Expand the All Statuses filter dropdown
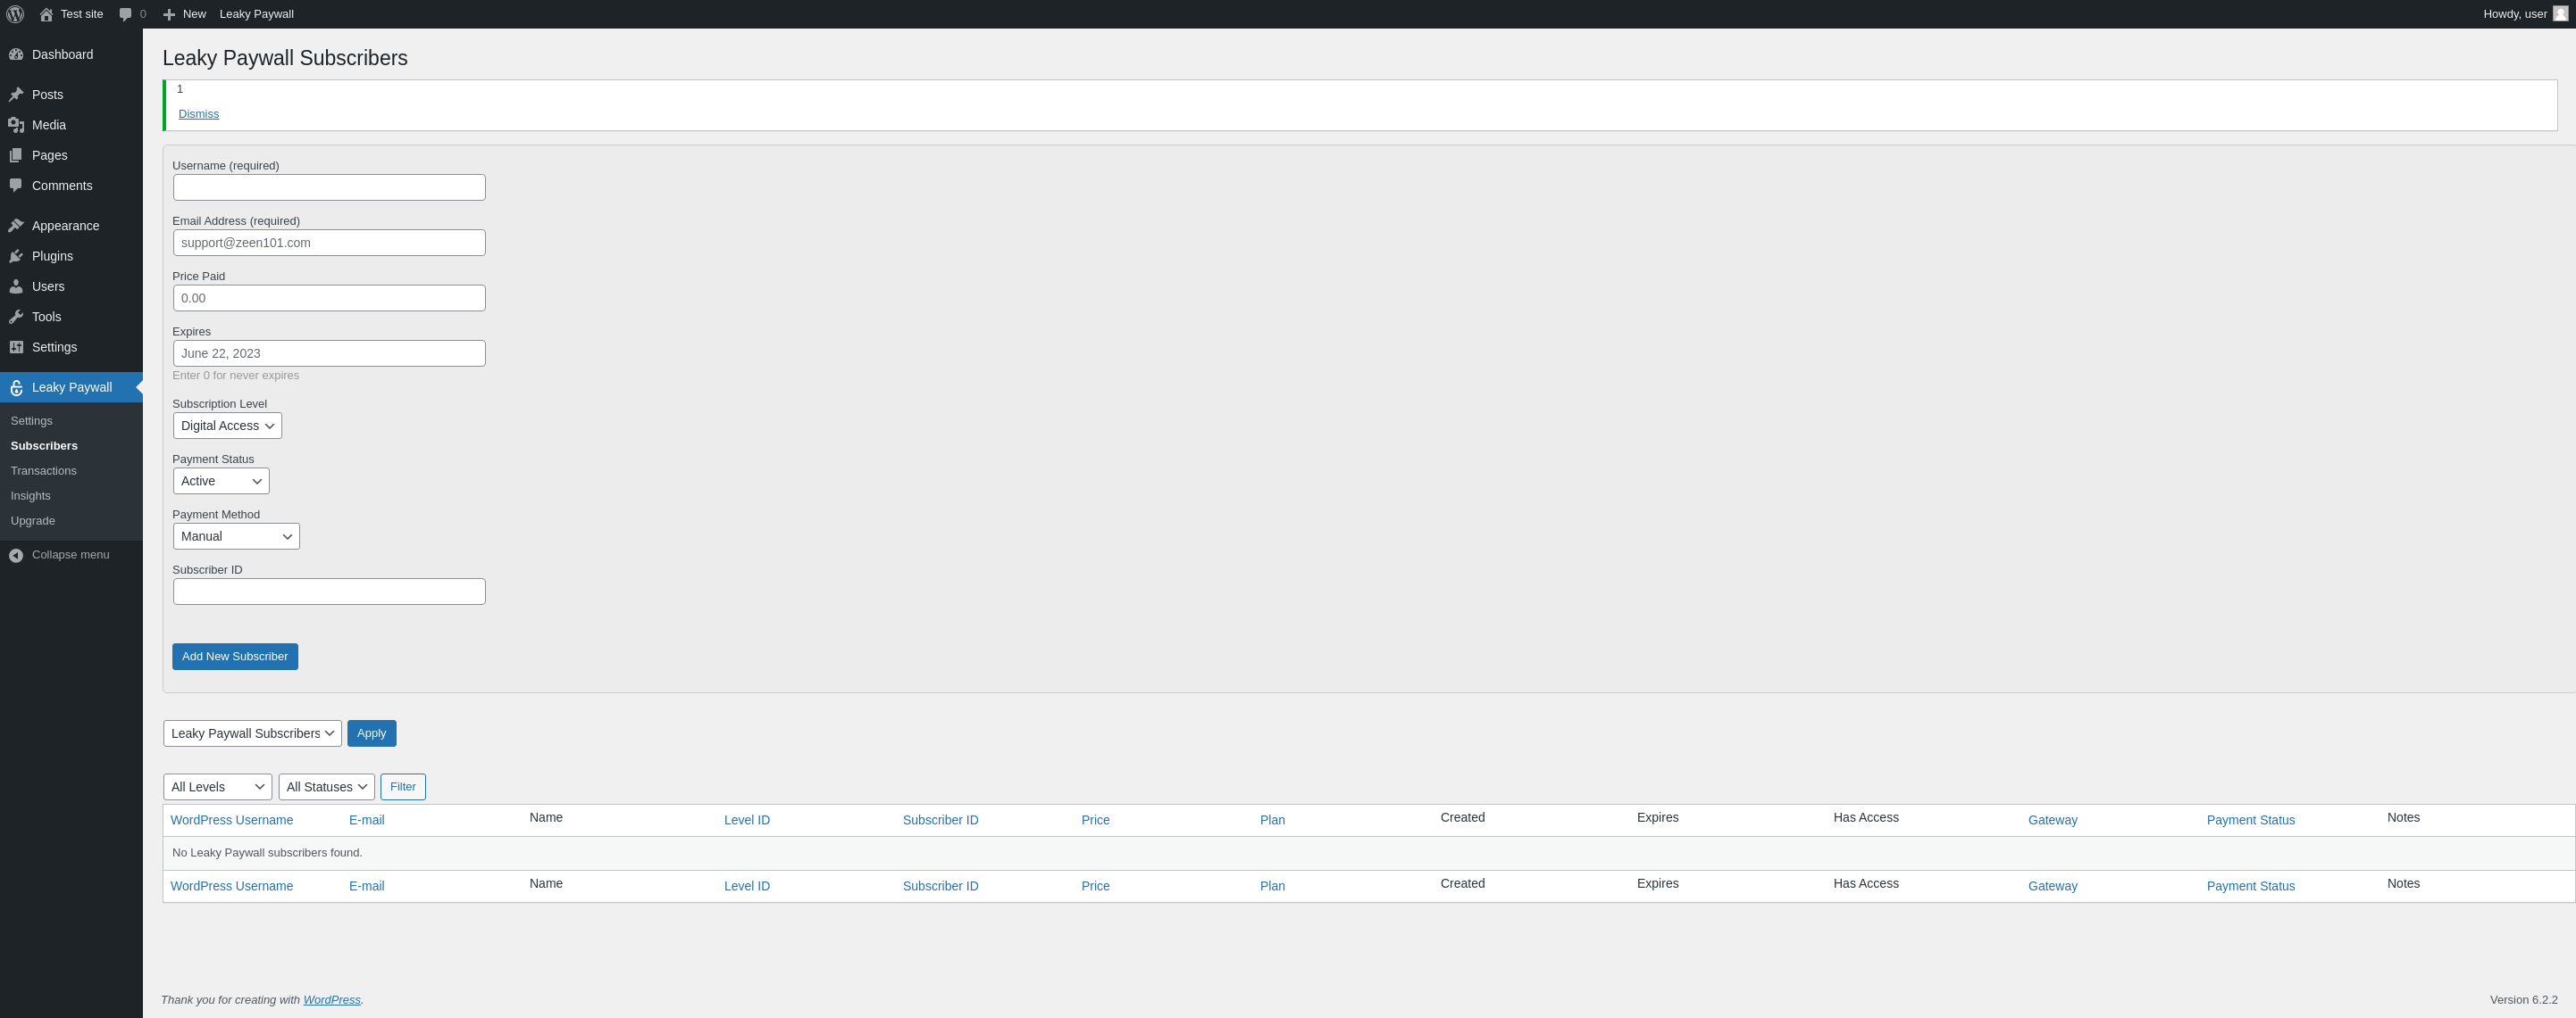This screenshot has height=1018, width=2576. click(x=326, y=787)
